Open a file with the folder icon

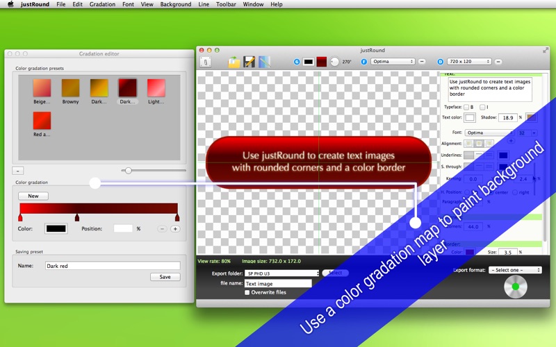point(234,62)
